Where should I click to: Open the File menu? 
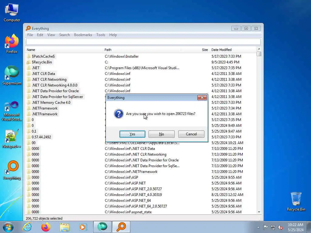click(30, 35)
